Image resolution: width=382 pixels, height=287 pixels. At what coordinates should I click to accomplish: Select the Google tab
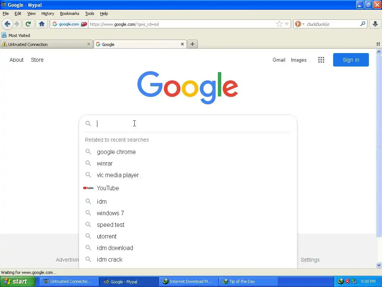[140, 44]
